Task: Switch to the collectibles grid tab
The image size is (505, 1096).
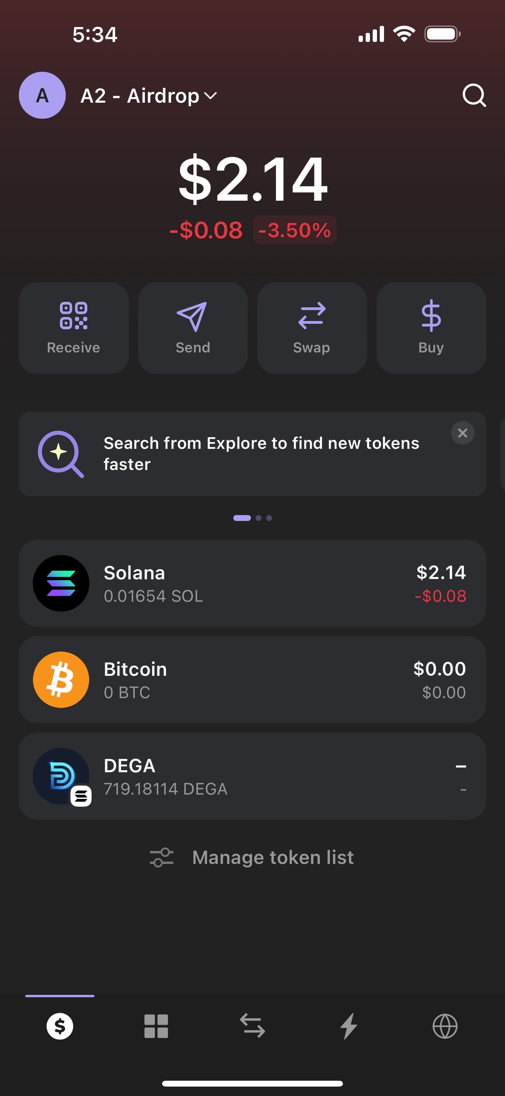Action: tap(156, 1026)
